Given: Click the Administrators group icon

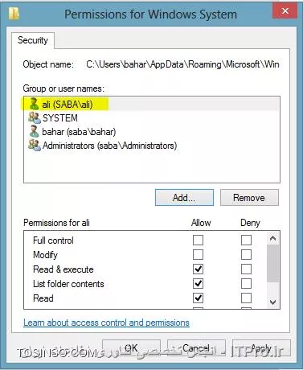Looking at the screenshot, I should point(35,146).
